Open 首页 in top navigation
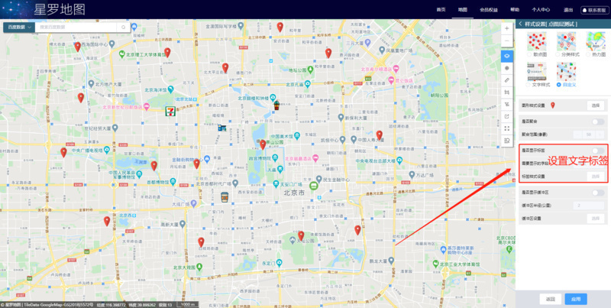 pyautogui.click(x=441, y=10)
